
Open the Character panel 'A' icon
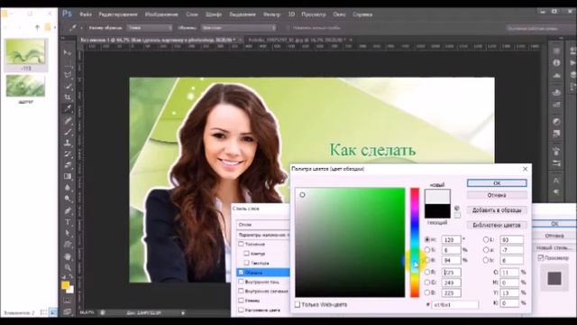(x=556, y=181)
